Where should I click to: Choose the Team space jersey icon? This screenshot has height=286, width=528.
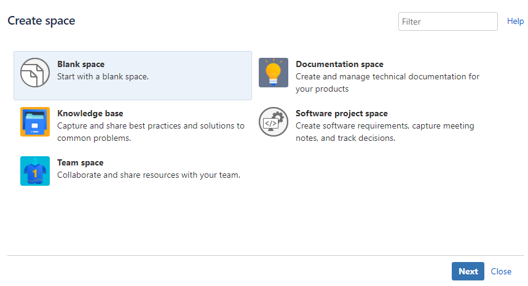(x=35, y=171)
